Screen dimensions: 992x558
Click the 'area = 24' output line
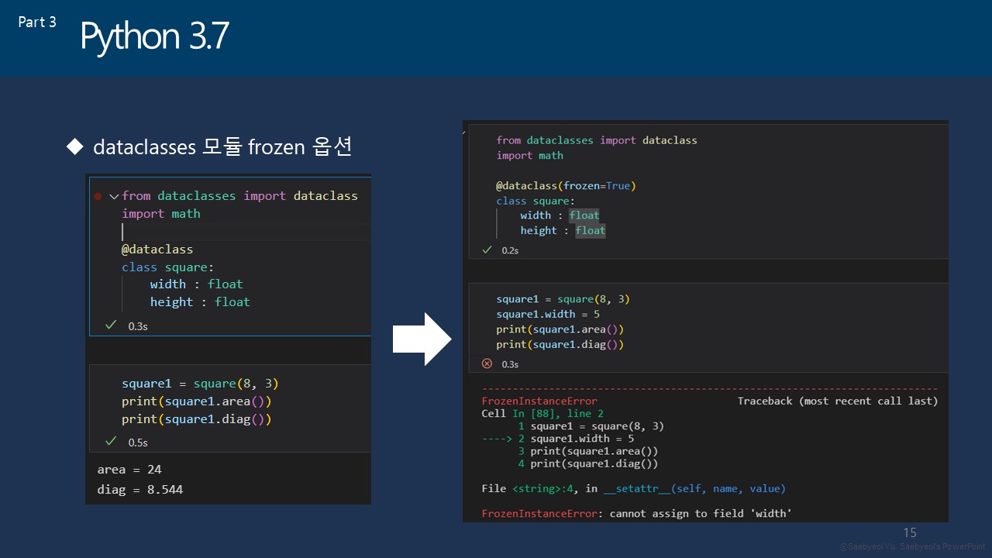tap(129, 469)
